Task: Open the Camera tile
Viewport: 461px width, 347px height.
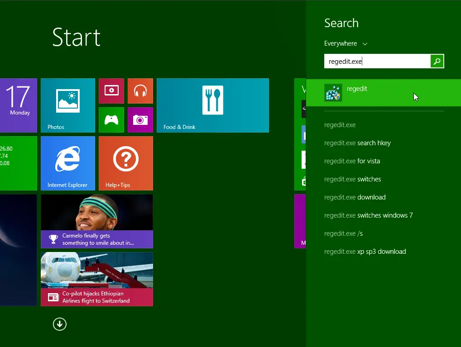Action: pyautogui.click(x=140, y=120)
